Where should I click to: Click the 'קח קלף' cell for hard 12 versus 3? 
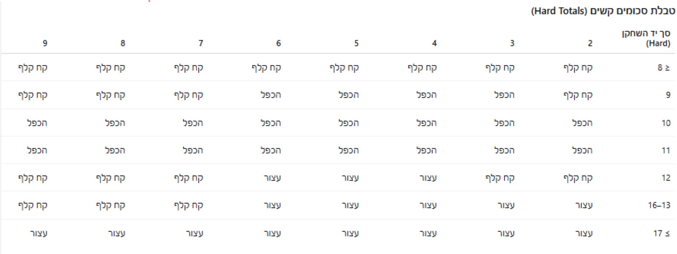[500, 178]
